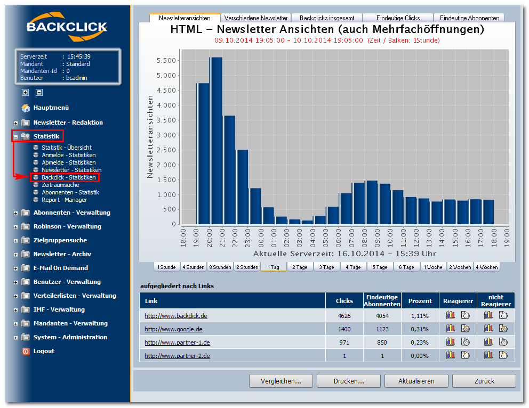Open Zeitraumsuche in Statistik menu
529x408 pixels.
[60, 185]
